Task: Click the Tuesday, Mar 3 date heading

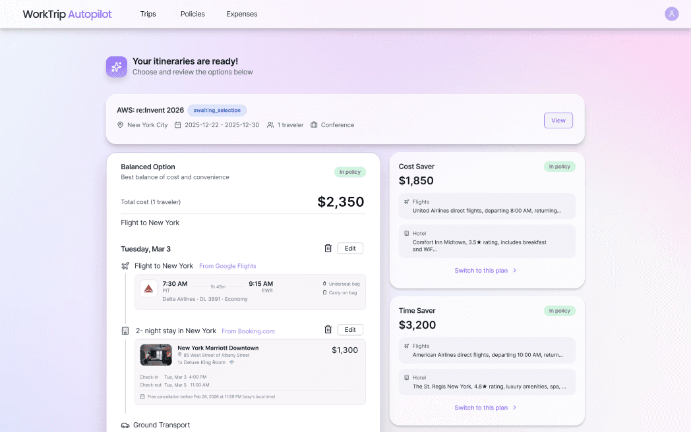Action: pyautogui.click(x=146, y=249)
